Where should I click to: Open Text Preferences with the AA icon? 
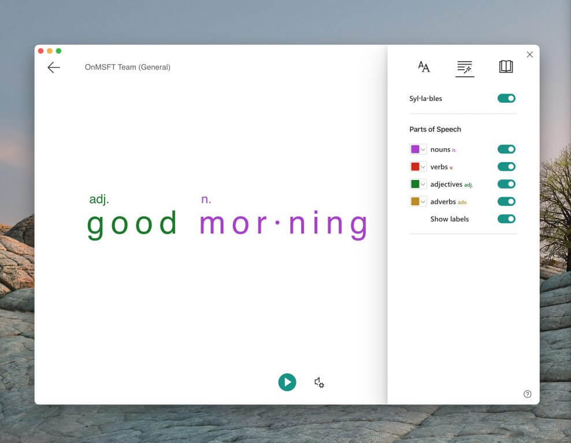424,67
